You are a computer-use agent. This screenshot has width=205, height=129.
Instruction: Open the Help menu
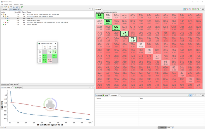[x=21, y=4]
